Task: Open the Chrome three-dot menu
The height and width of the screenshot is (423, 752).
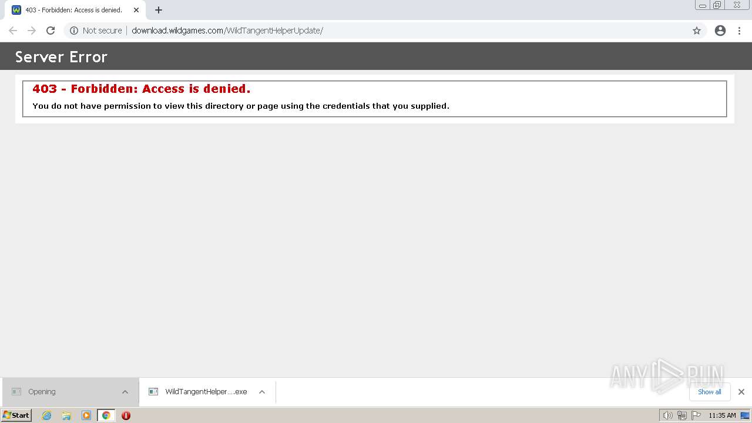Action: click(x=740, y=31)
